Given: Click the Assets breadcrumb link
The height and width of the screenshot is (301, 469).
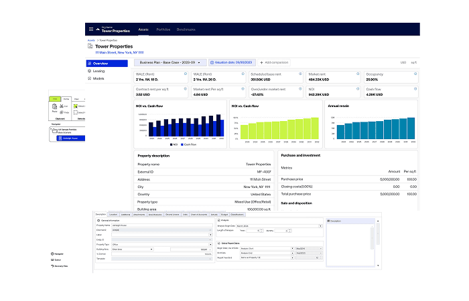Looking at the screenshot, I should [91, 40].
